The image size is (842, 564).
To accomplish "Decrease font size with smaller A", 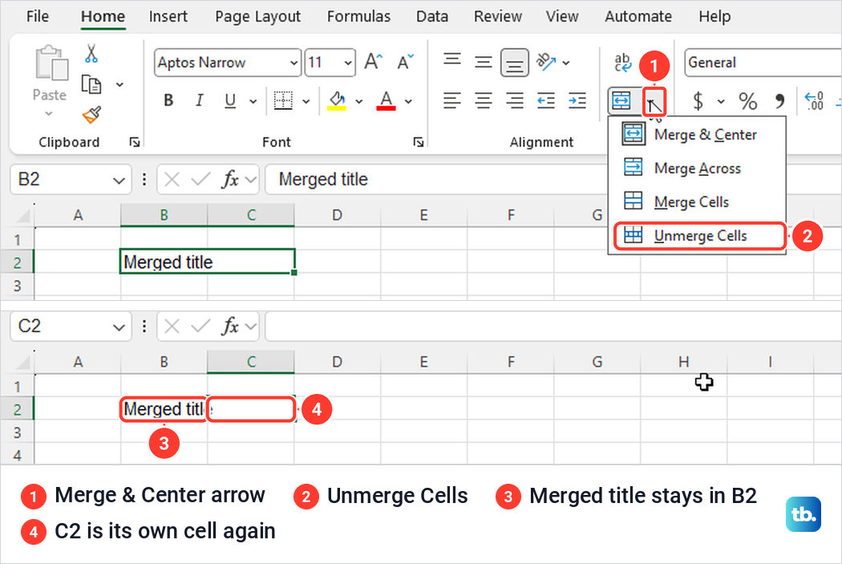I will click(x=406, y=62).
